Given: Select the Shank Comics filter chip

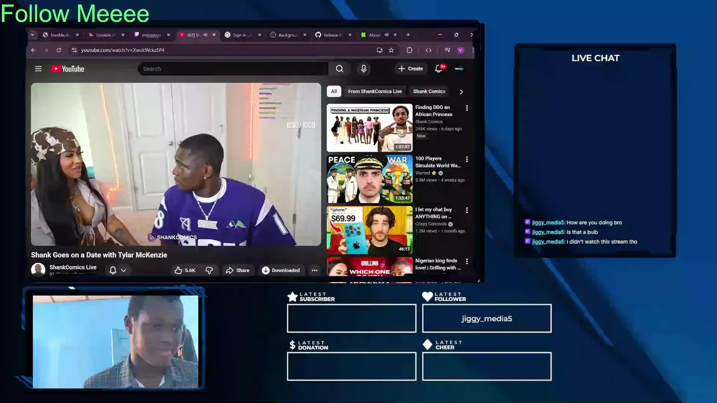Looking at the screenshot, I should coord(429,91).
